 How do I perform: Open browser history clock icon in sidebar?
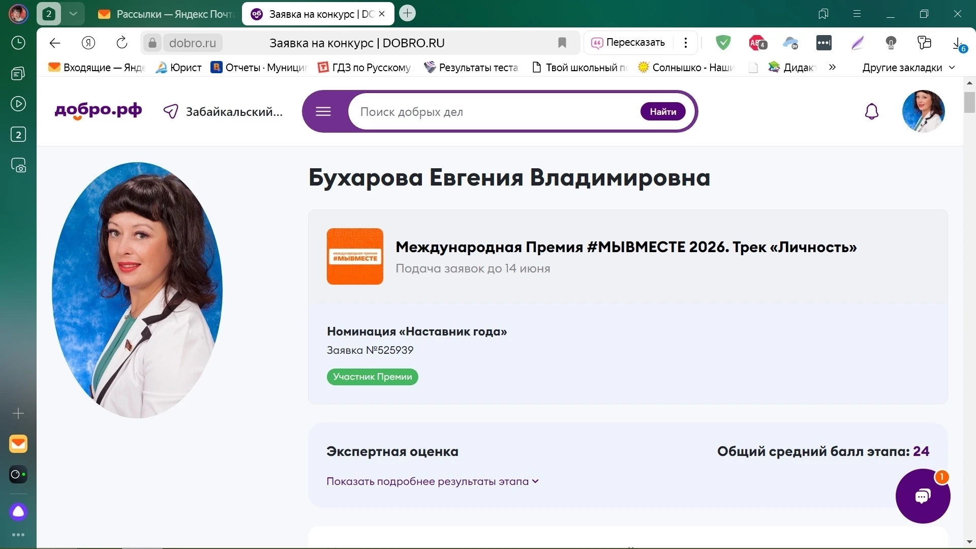pyautogui.click(x=18, y=43)
